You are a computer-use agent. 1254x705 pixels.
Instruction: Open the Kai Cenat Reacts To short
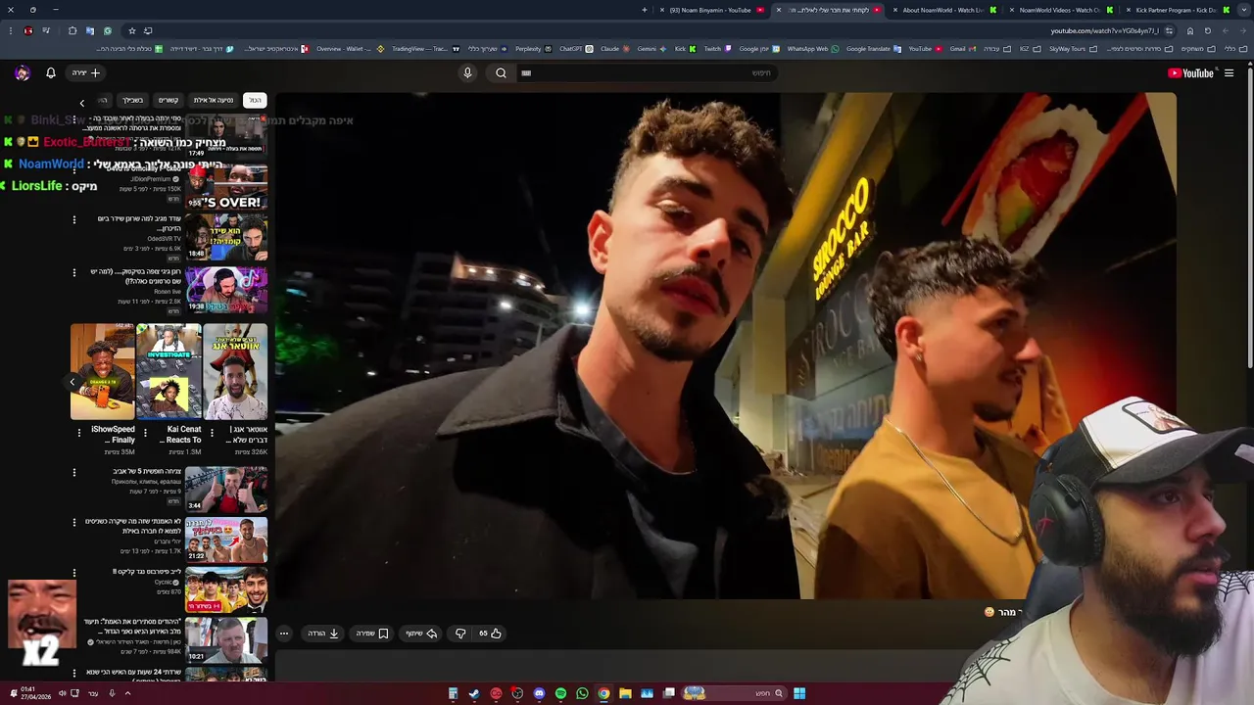pos(169,372)
